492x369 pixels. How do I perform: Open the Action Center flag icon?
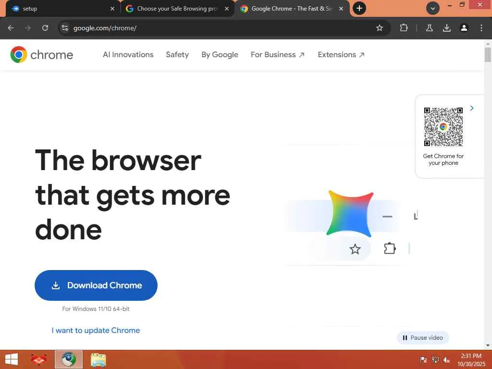click(x=423, y=360)
